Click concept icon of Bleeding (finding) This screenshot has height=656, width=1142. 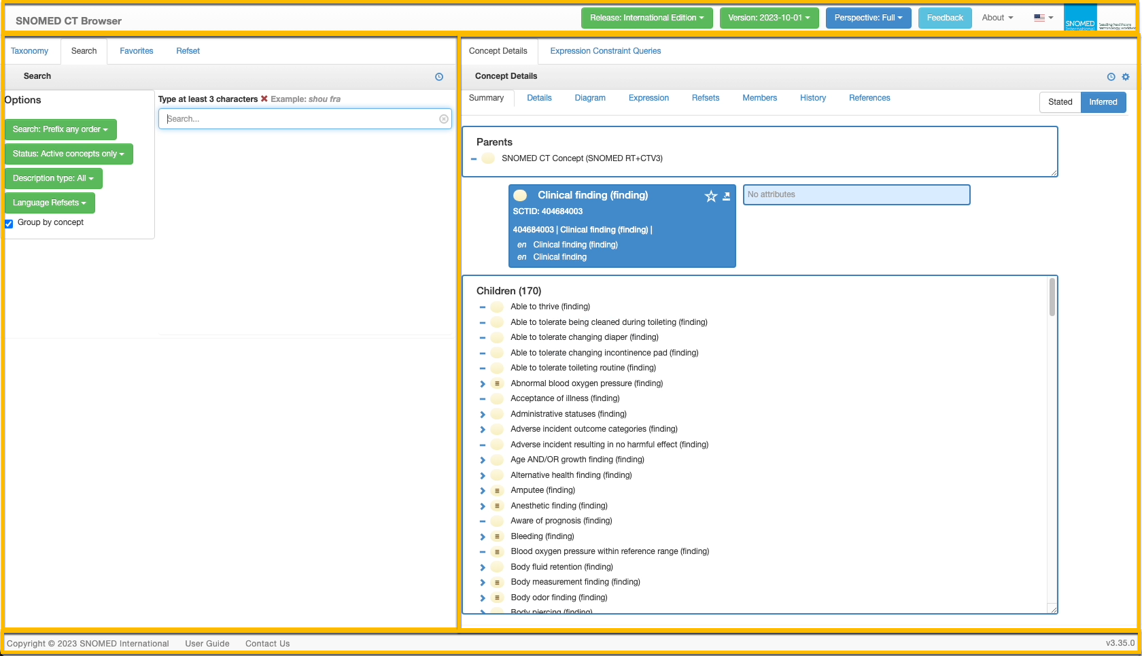[497, 536]
